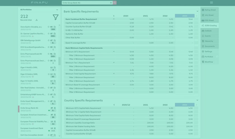Image resolution: width=235 pixels, height=139 pixels.
Task: Go to previous years in country table
Action: point(114,105)
